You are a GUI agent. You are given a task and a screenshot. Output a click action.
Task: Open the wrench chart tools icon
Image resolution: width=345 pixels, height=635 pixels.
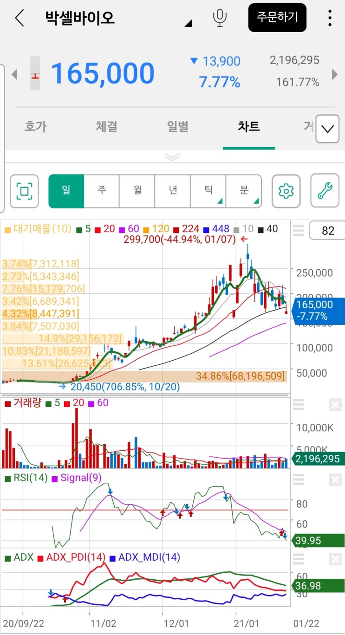pyautogui.click(x=325, y=191)
